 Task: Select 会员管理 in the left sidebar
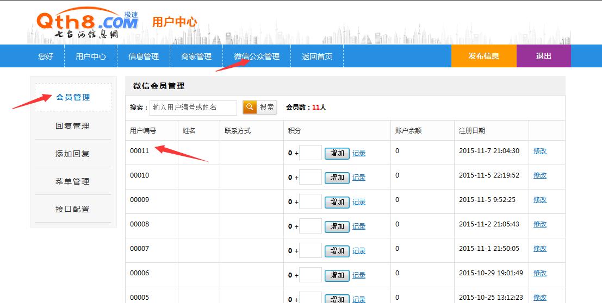click(73, 98)
